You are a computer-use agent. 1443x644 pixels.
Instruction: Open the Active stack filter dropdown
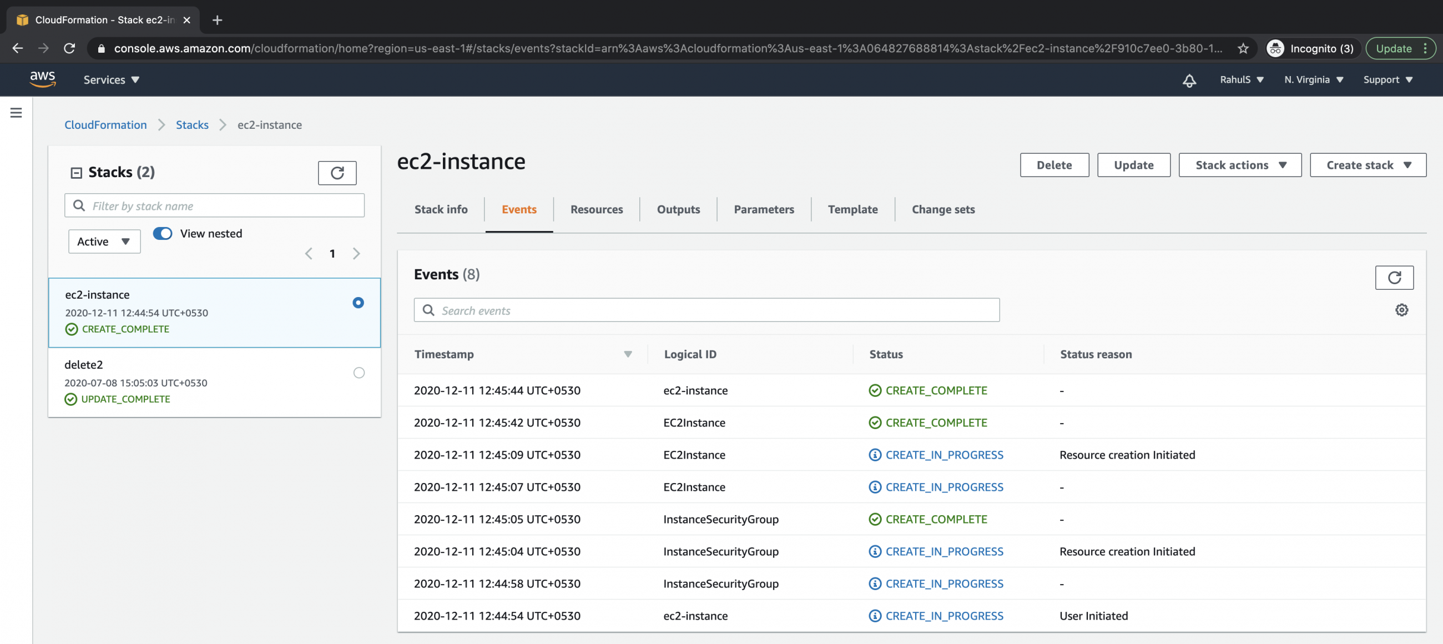pos(104,241)
